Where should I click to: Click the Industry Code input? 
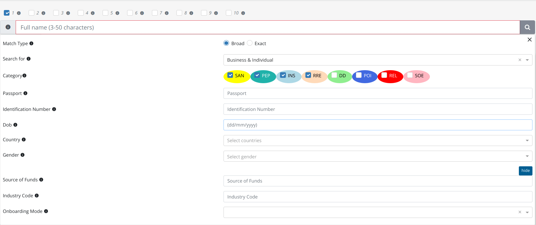pos(378,197)
